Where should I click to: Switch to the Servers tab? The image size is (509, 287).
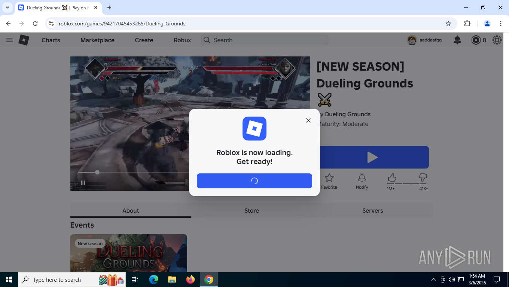pyautogui.click(x=373, y=210)
